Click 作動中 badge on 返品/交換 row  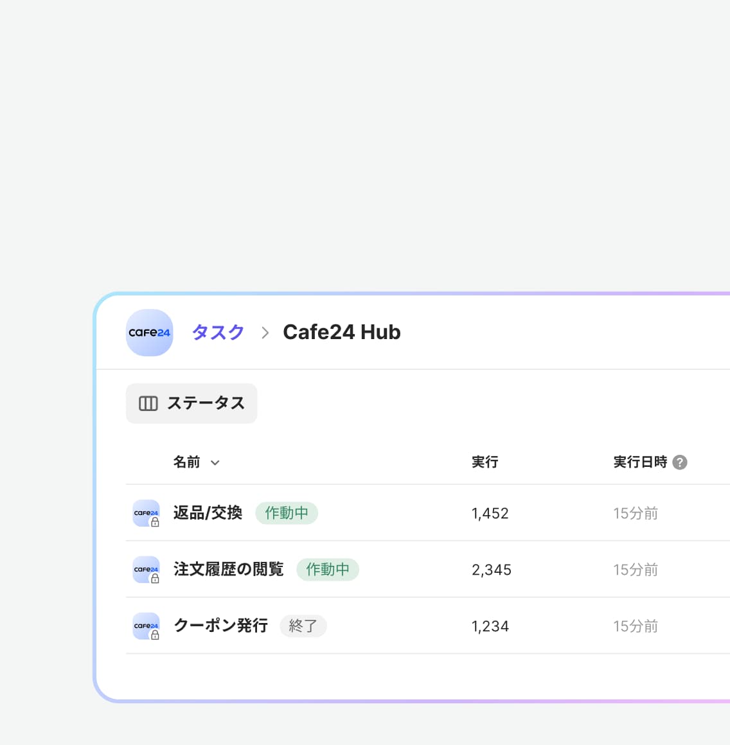[x=287, y=513]
